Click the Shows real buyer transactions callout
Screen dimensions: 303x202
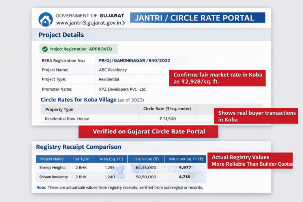point(256,116)
